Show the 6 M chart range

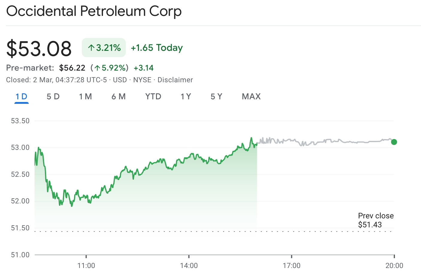coord(119,97)
